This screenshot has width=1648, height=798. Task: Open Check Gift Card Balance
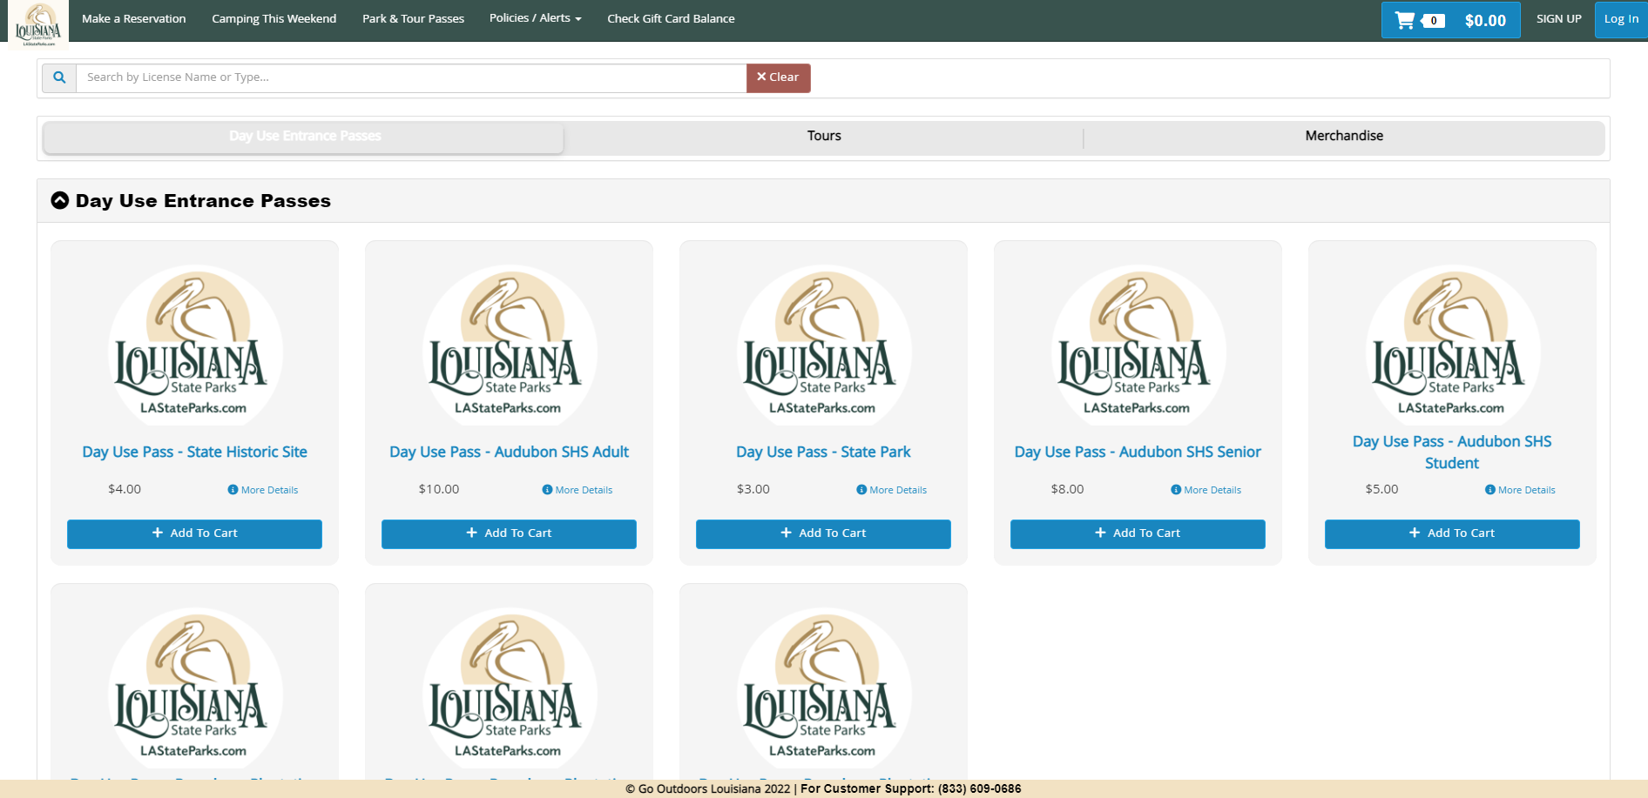click(671, 18)
